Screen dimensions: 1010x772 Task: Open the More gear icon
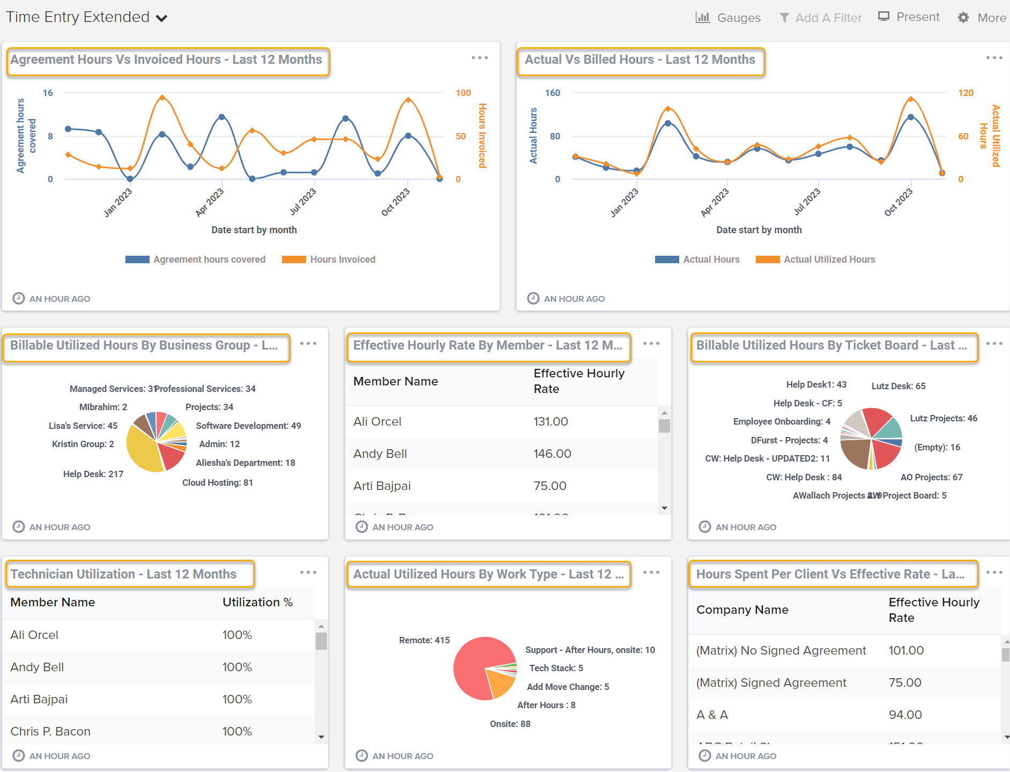[963, 18]
